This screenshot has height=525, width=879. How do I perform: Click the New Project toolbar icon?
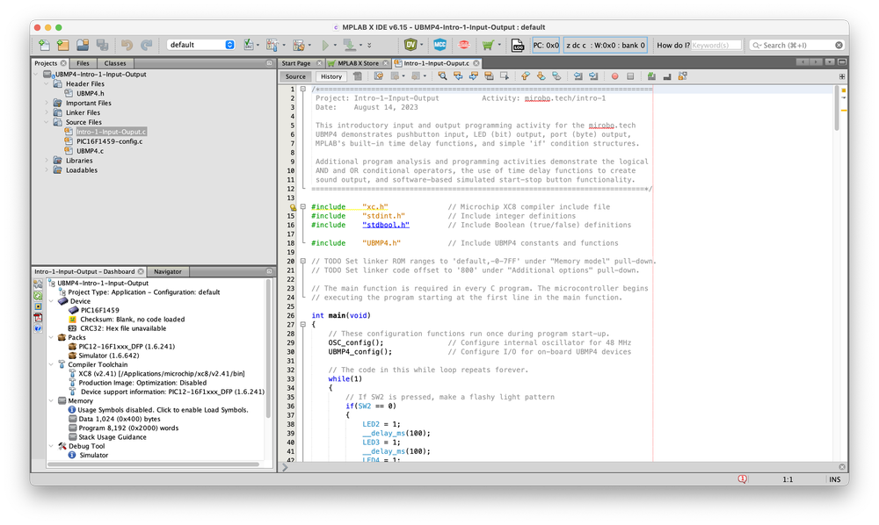point(63,45)
